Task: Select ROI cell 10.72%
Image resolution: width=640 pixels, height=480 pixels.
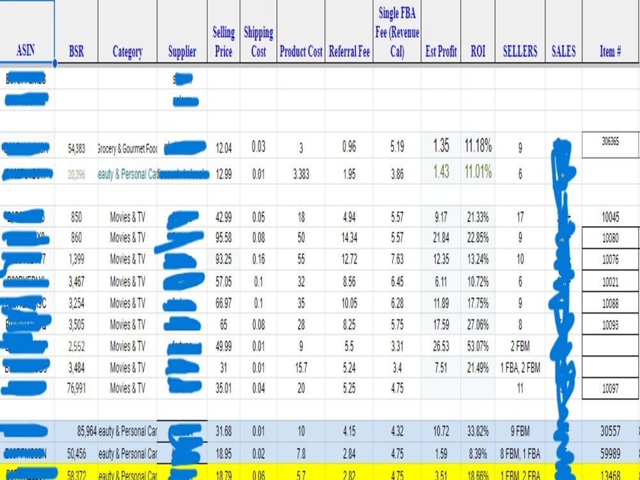Action: (x=478, y=281)
